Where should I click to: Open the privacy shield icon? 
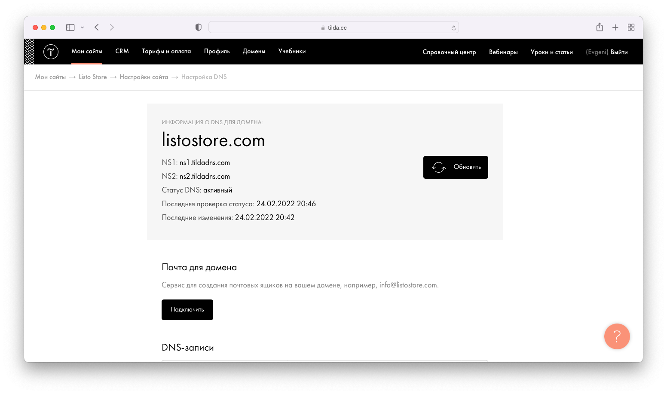click(x=198, y=27)
